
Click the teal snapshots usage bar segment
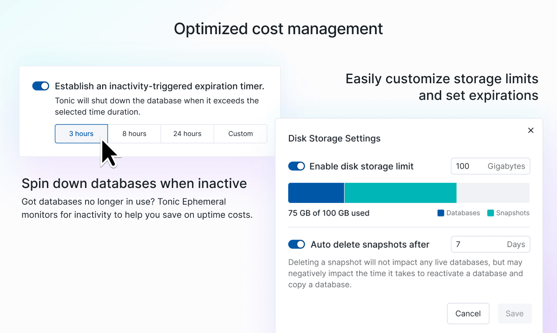[400, 193]
